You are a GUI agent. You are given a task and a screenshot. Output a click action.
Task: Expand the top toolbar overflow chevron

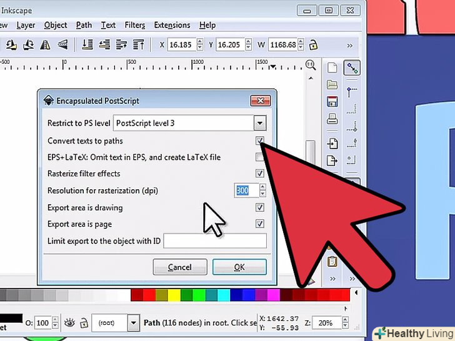click(349, 46)
